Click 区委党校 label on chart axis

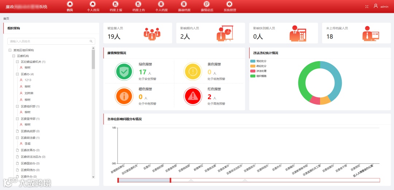[x=356, y=167]
